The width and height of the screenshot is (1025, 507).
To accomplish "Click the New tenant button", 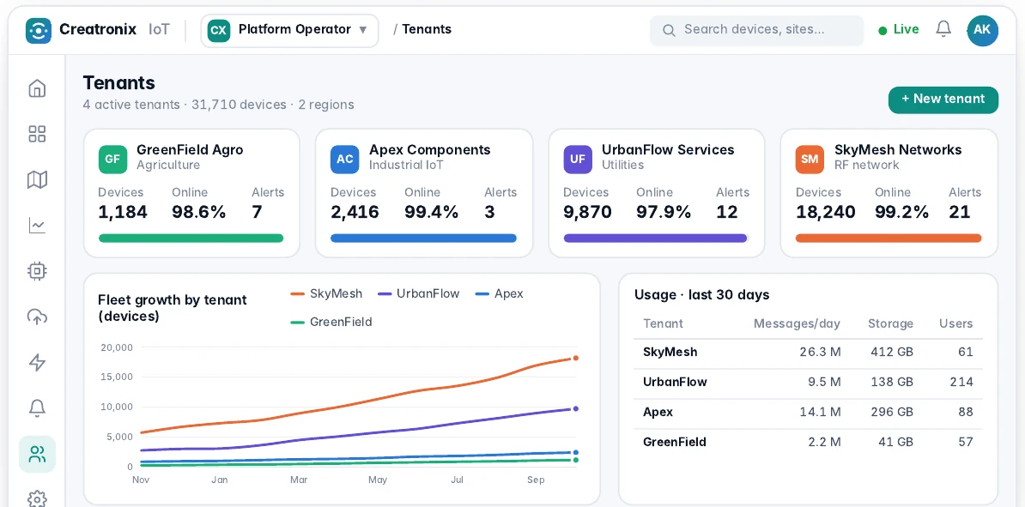I will 943,100.
